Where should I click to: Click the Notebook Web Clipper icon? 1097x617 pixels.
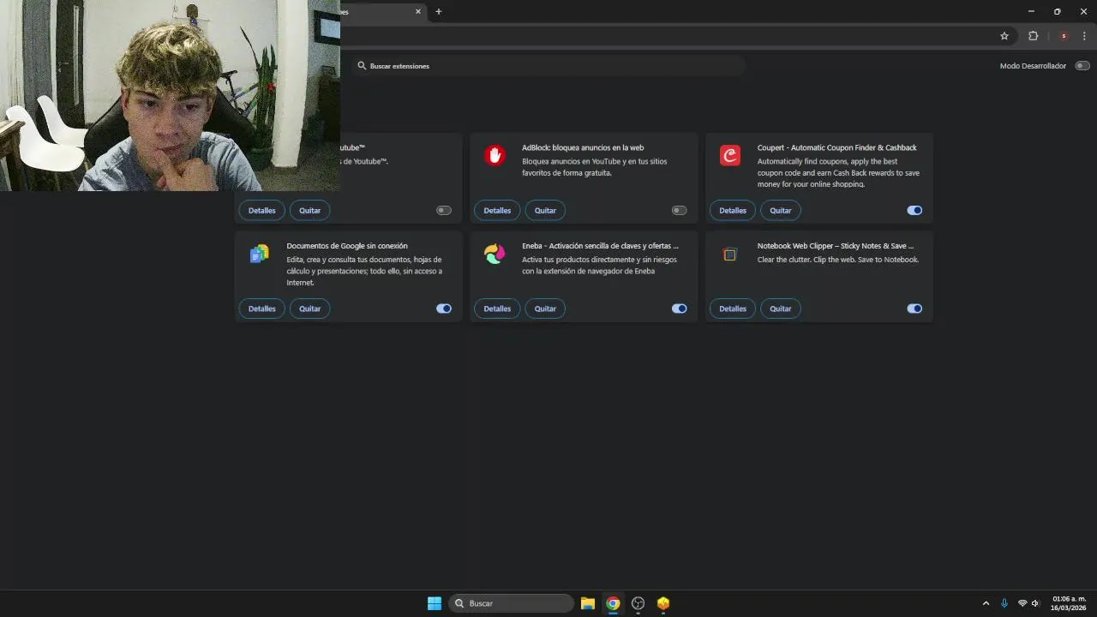[730, 254]
